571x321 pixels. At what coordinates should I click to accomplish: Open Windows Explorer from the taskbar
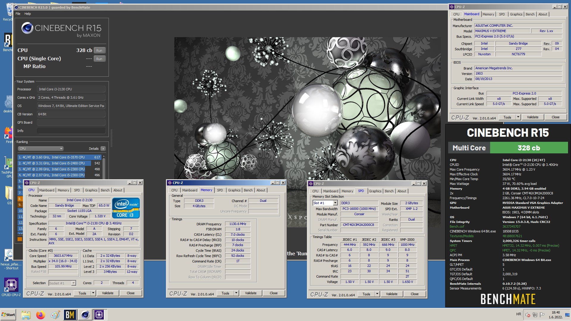(x=26, y=315)
